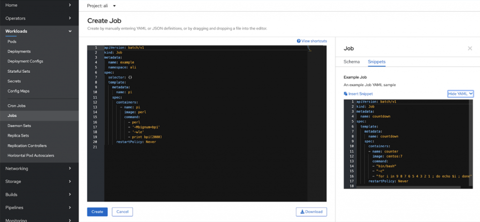The width and height of the screenshot is (480, 222).
Task: Click the View shortcuts help icon
Action: (299, 41)
